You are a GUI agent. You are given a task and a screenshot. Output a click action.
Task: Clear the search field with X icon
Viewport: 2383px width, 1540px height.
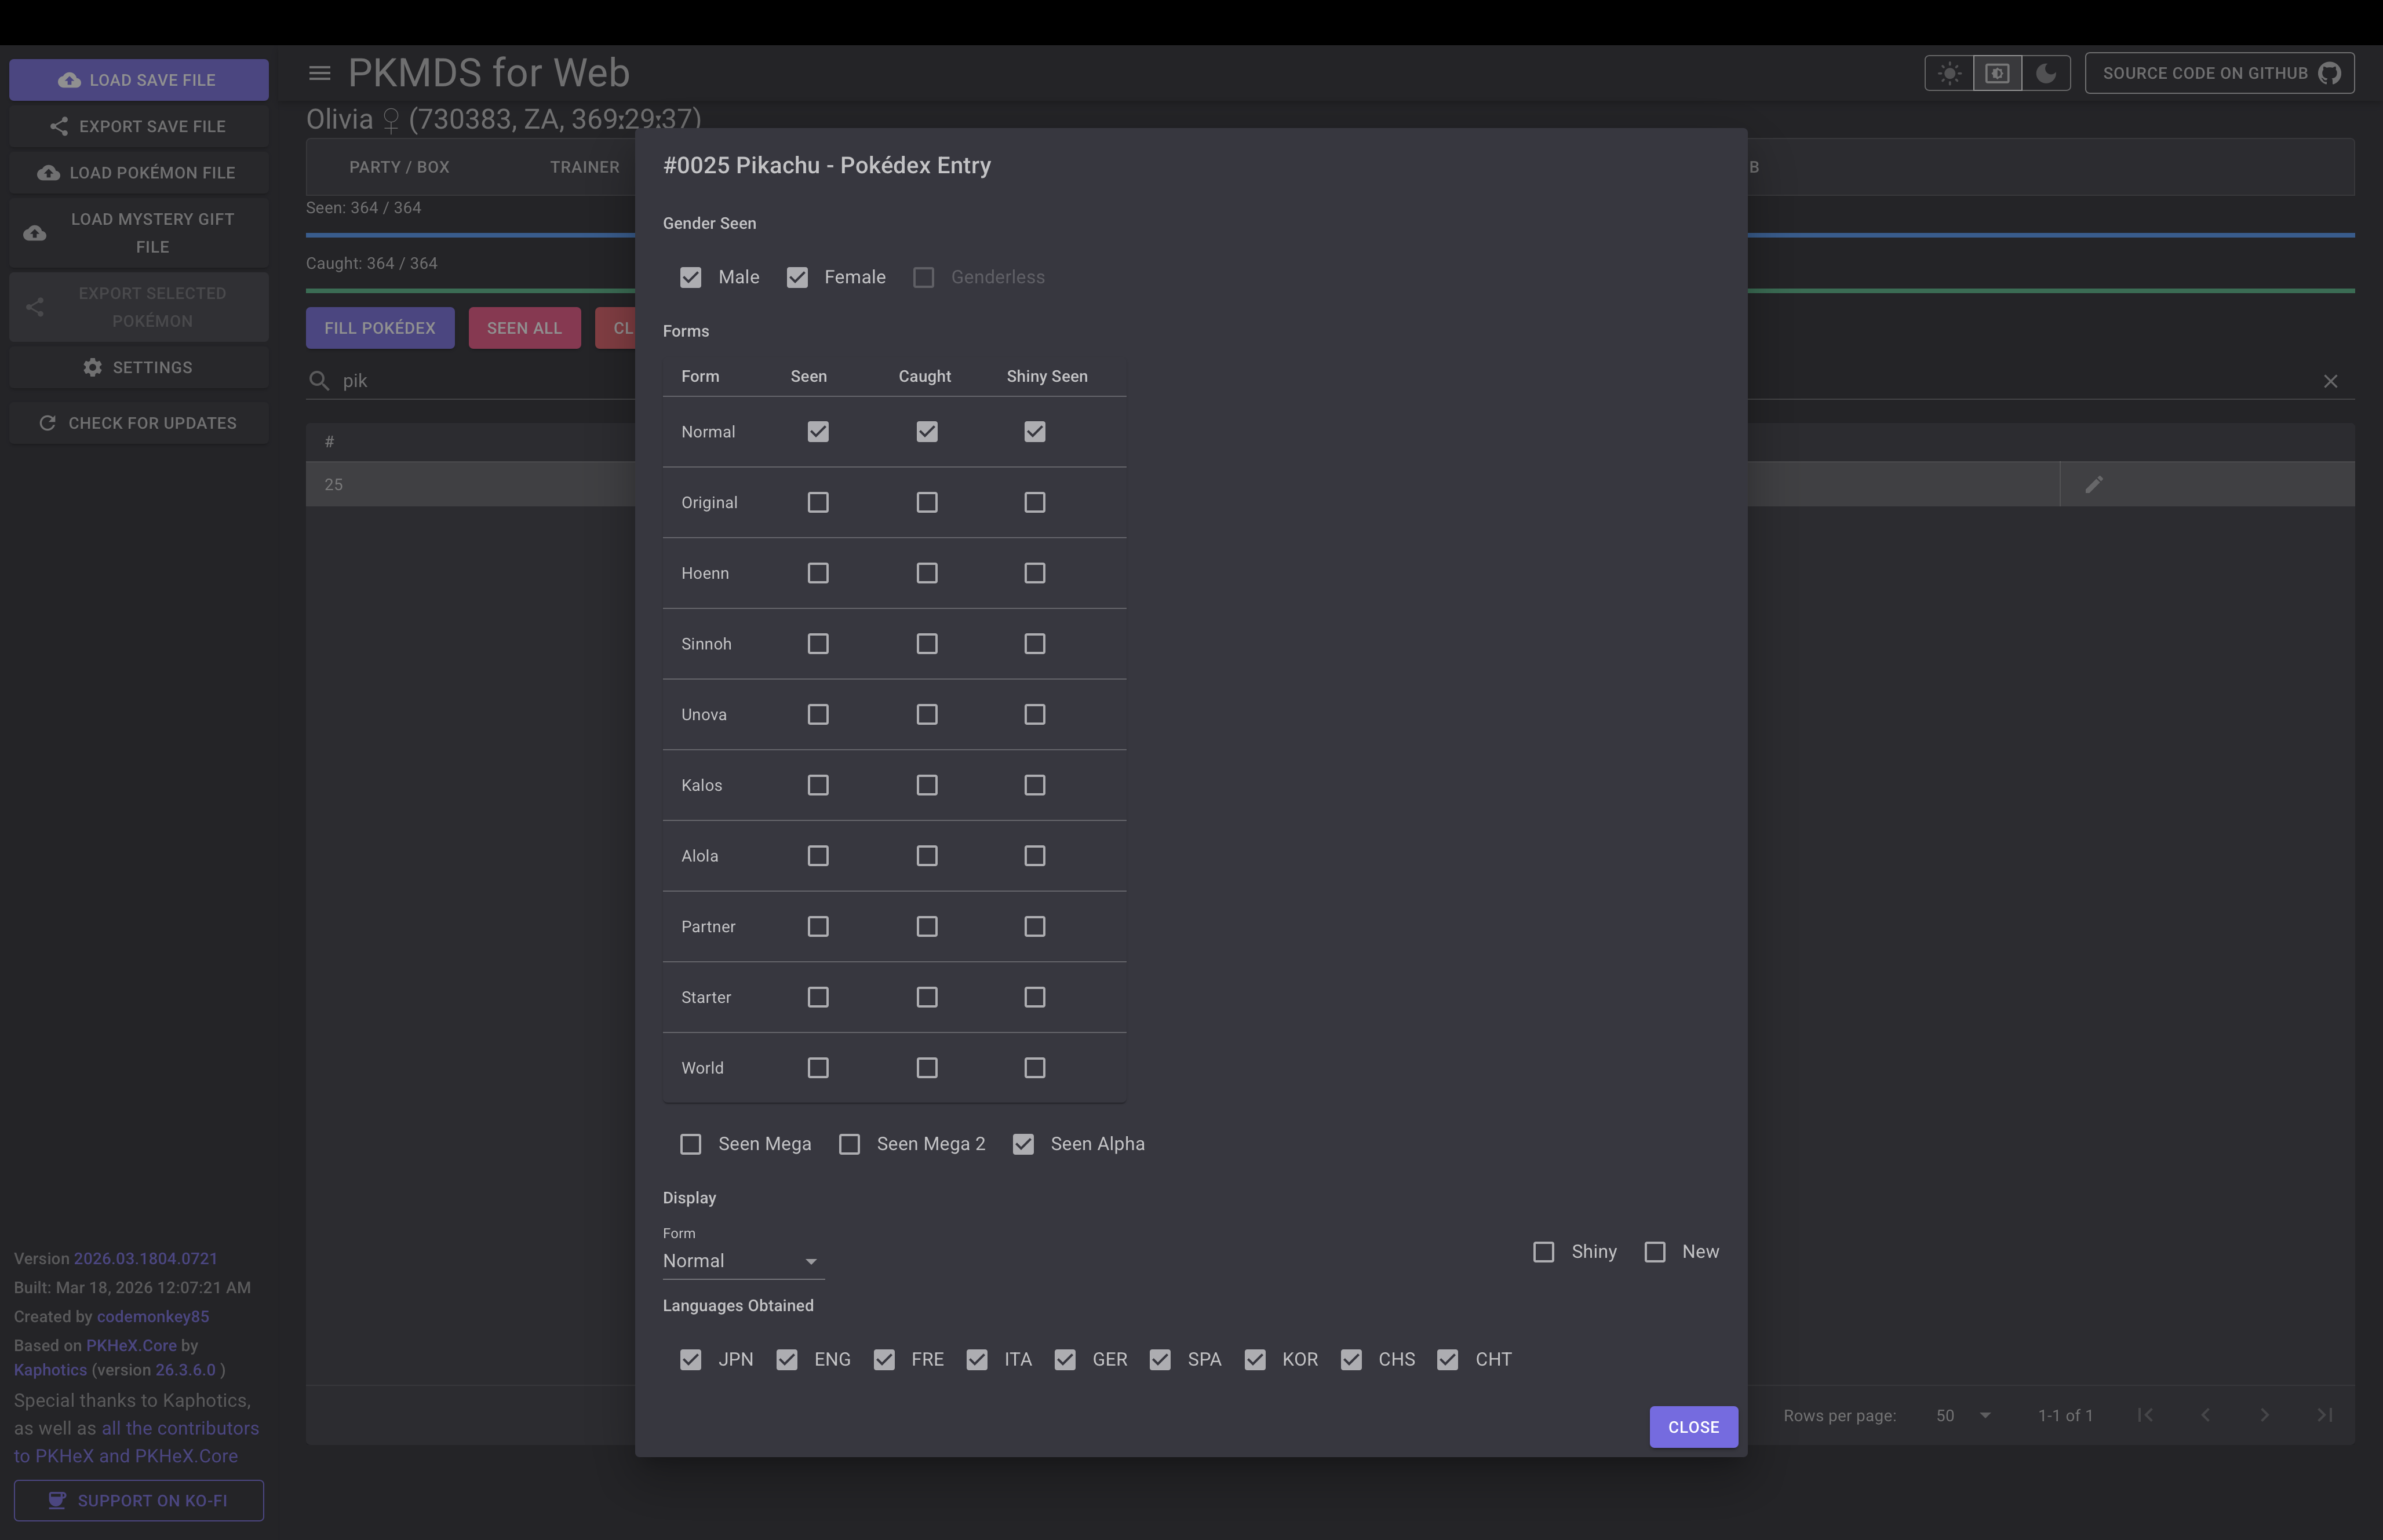2330,381
